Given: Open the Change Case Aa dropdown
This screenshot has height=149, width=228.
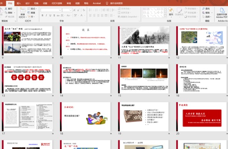Looking at the screenshot, I should coord(69,15).
